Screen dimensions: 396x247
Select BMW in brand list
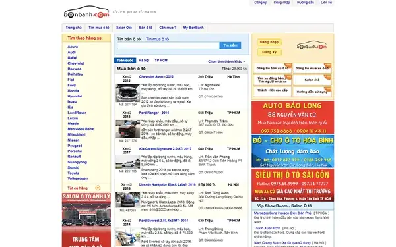pyautogui.click(x=72, y=58)
